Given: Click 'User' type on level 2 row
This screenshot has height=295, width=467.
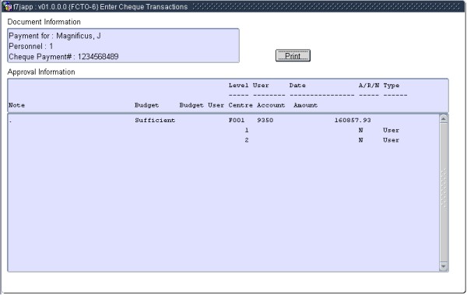Looking at the screenshot, I should (391, 140).
